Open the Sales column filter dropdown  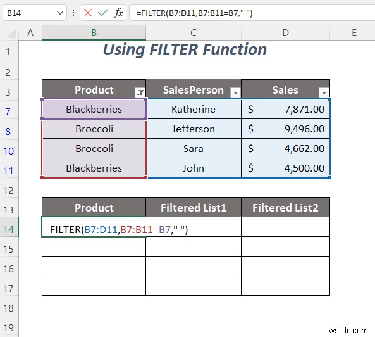point(324,92)
